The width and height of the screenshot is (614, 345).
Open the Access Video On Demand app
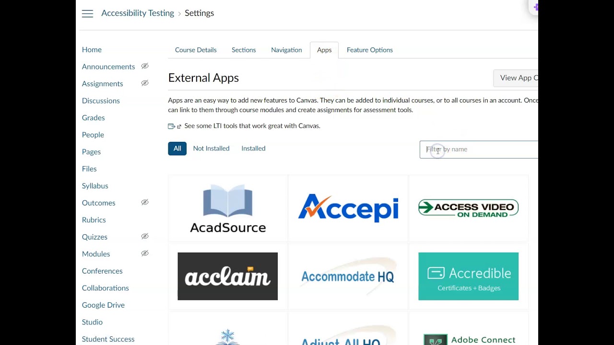468,208
